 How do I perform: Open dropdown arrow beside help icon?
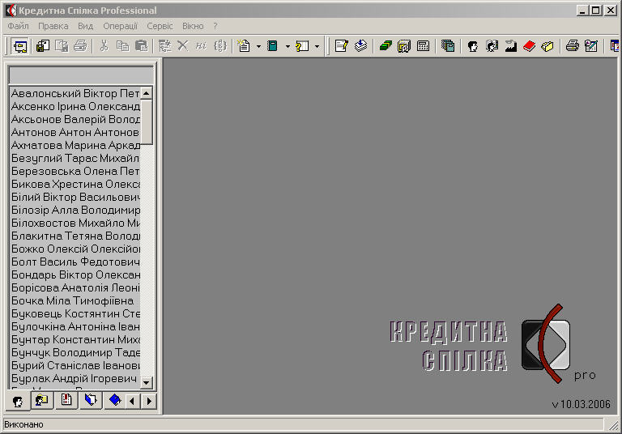317,47
